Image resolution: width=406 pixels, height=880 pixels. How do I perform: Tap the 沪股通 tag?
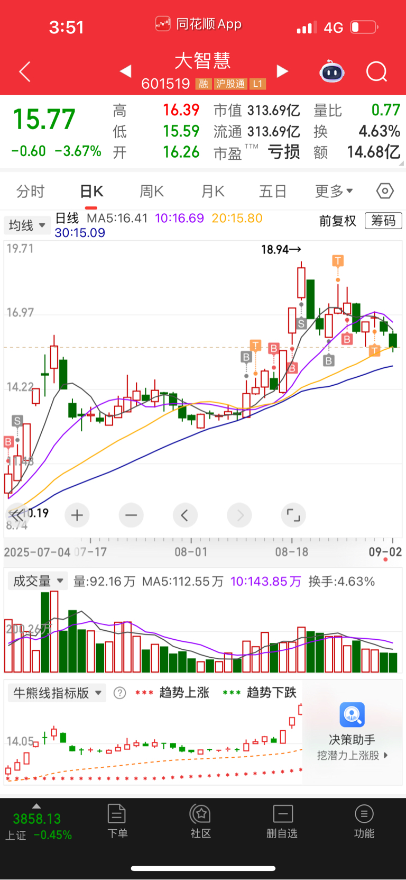pyautogui.click(x=231, y=84)
